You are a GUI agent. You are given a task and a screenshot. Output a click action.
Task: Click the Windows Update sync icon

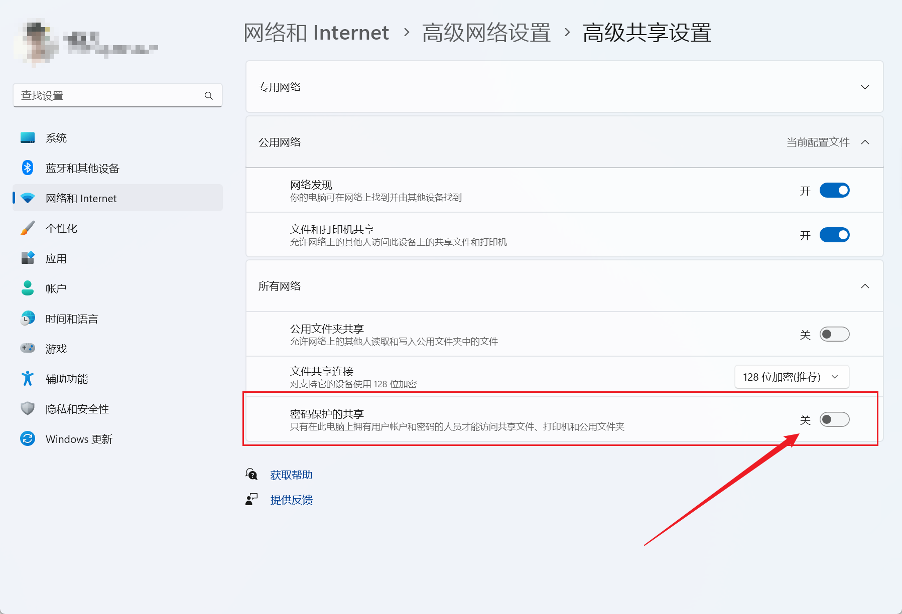tap(28, 439)
